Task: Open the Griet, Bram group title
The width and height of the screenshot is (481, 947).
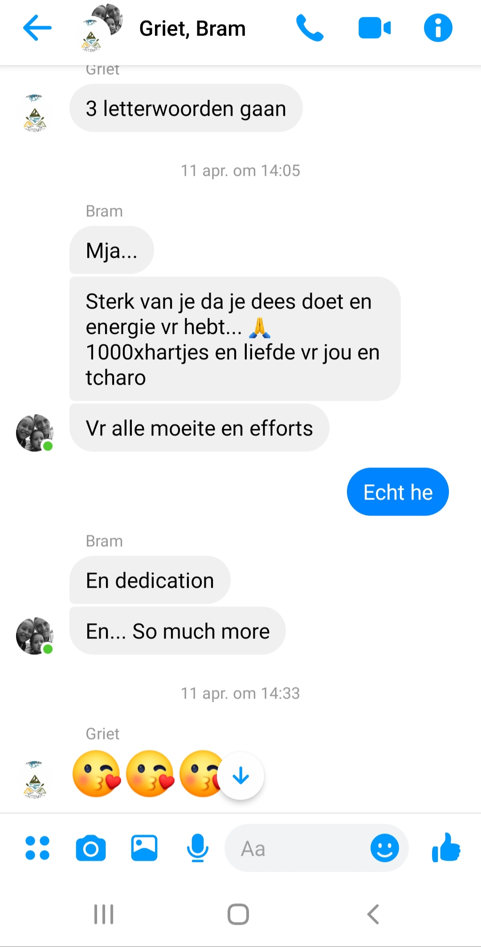Action: point(192,28)
